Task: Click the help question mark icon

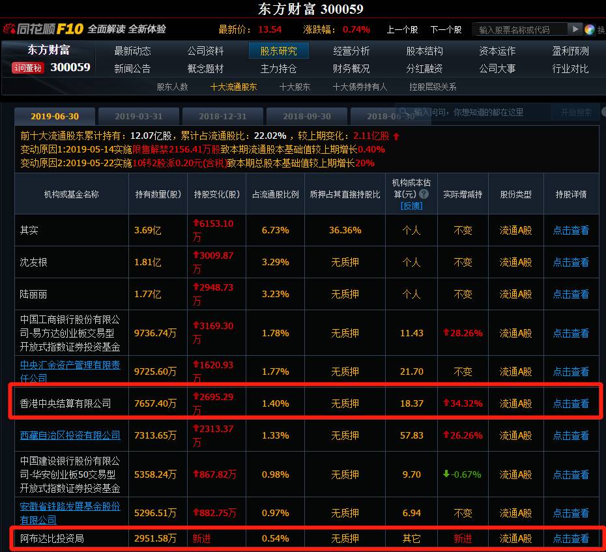Action: click(424, 194)
